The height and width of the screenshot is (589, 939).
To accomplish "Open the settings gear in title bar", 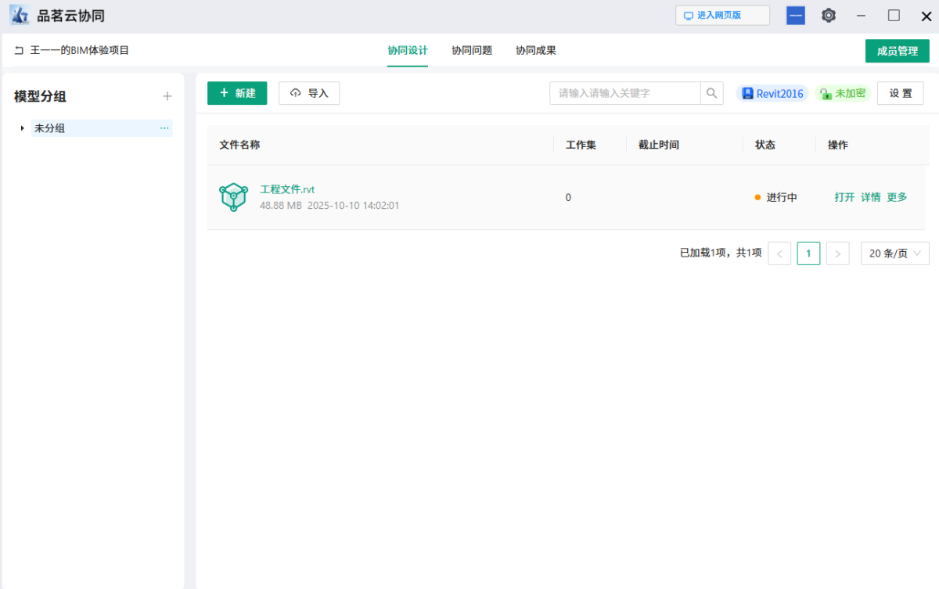I will coord(829,16).
